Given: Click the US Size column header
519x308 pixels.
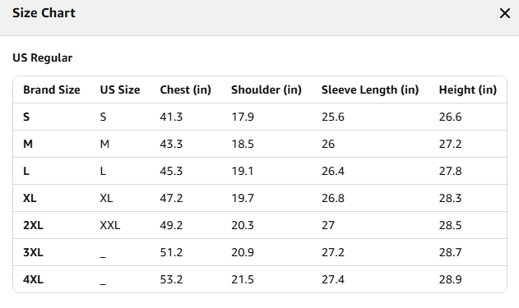Looking at the screenshot, I should point(120,90).
